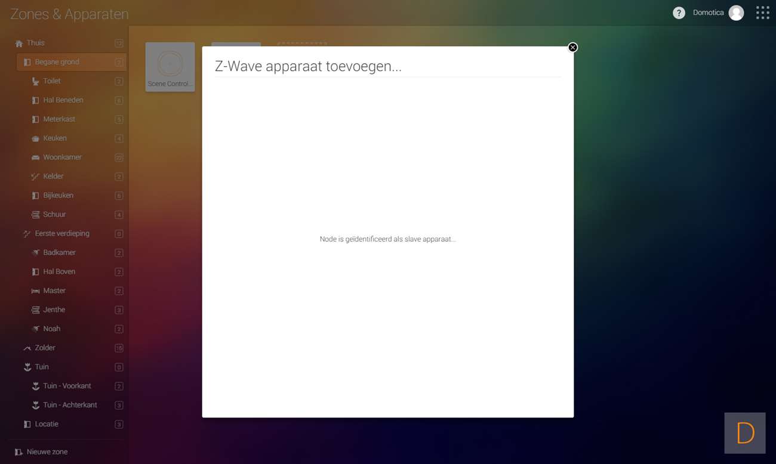
Task: Click the Master bed icon
Action: point(35,291)
